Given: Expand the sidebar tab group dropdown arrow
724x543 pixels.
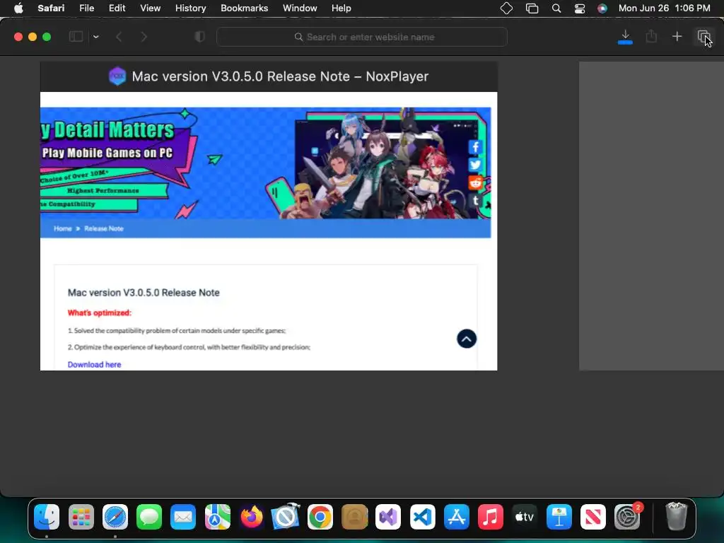Looking at the screenshot, I should (x=96, y=37).
